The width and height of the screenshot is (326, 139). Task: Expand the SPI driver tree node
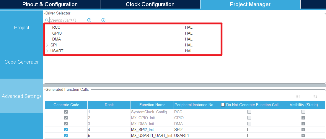47,45
